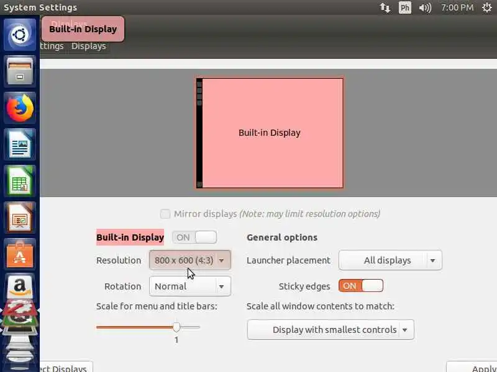Launch LibreOffice Calc spreadsheet from the launcher
Image resolution: width=497 pixels, height=372 pixels.
20,181
